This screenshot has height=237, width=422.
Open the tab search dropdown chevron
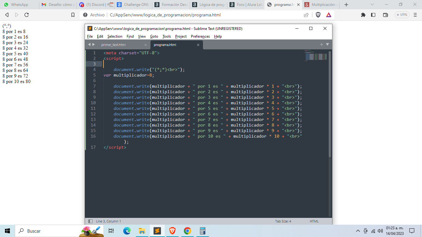[x=372, y=5]
